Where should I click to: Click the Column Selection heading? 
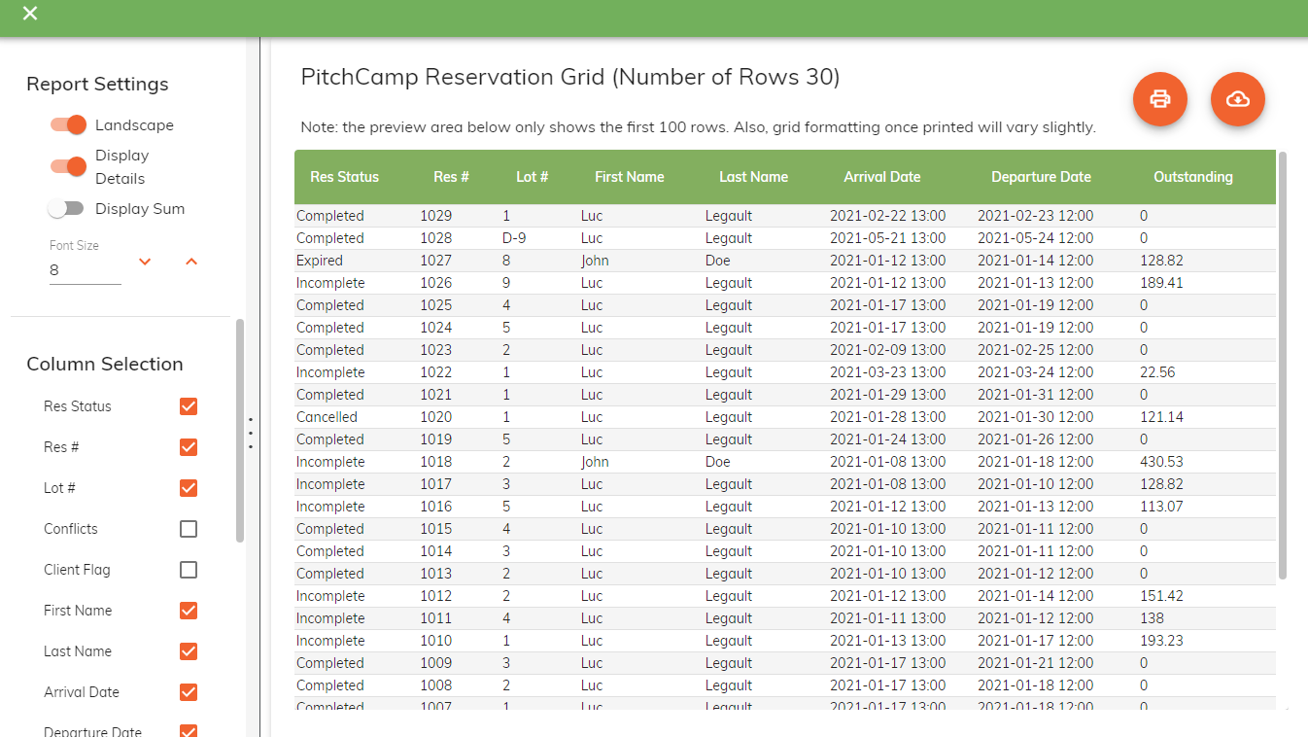[x=105, y=365]
